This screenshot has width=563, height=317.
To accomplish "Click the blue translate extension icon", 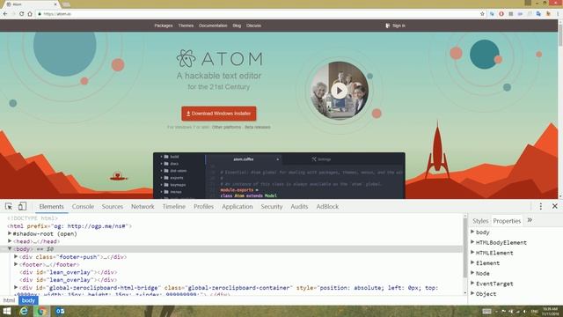I will click(x=538, y=14).
